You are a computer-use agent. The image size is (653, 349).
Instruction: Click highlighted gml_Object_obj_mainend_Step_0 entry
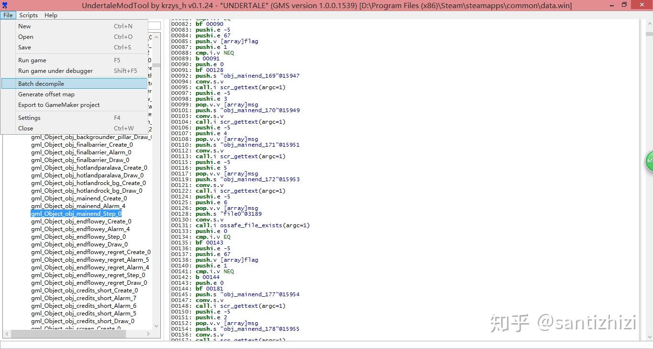(76, 214)
